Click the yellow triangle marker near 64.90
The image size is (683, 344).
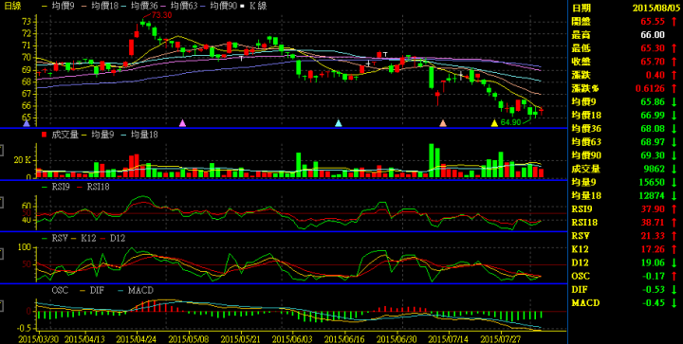click(494, 123)
